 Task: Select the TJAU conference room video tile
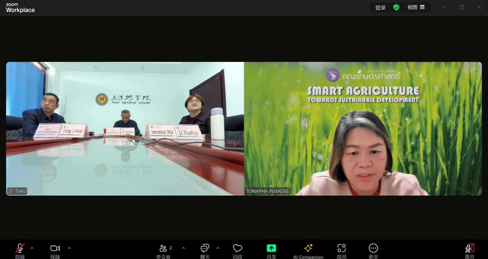coord(125,129)
